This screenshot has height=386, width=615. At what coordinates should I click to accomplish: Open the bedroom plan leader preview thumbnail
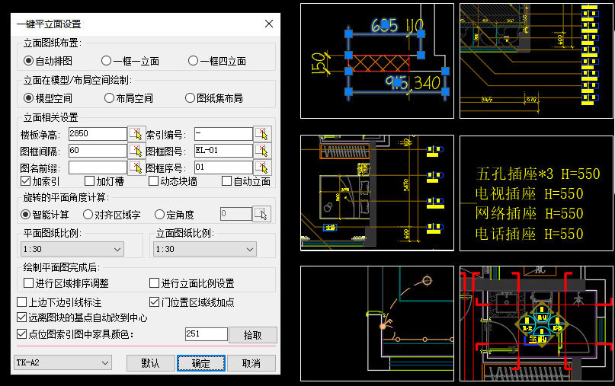click(x=377, y=193)
